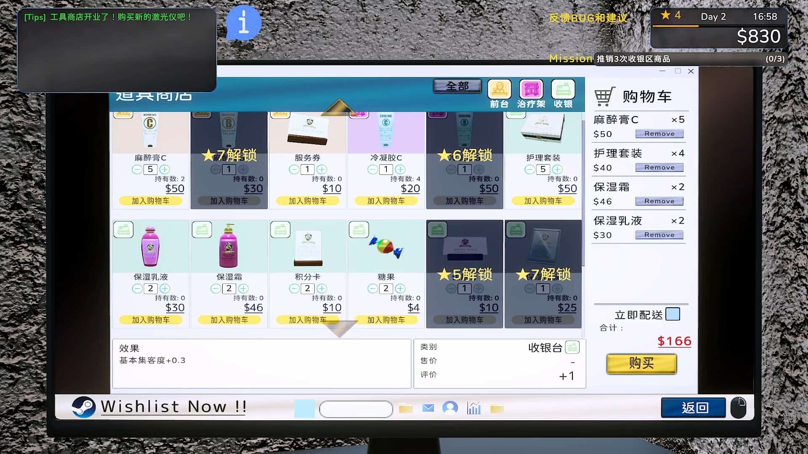Increase 服务券 quantity with plus
808x454 pixels.
322,169
